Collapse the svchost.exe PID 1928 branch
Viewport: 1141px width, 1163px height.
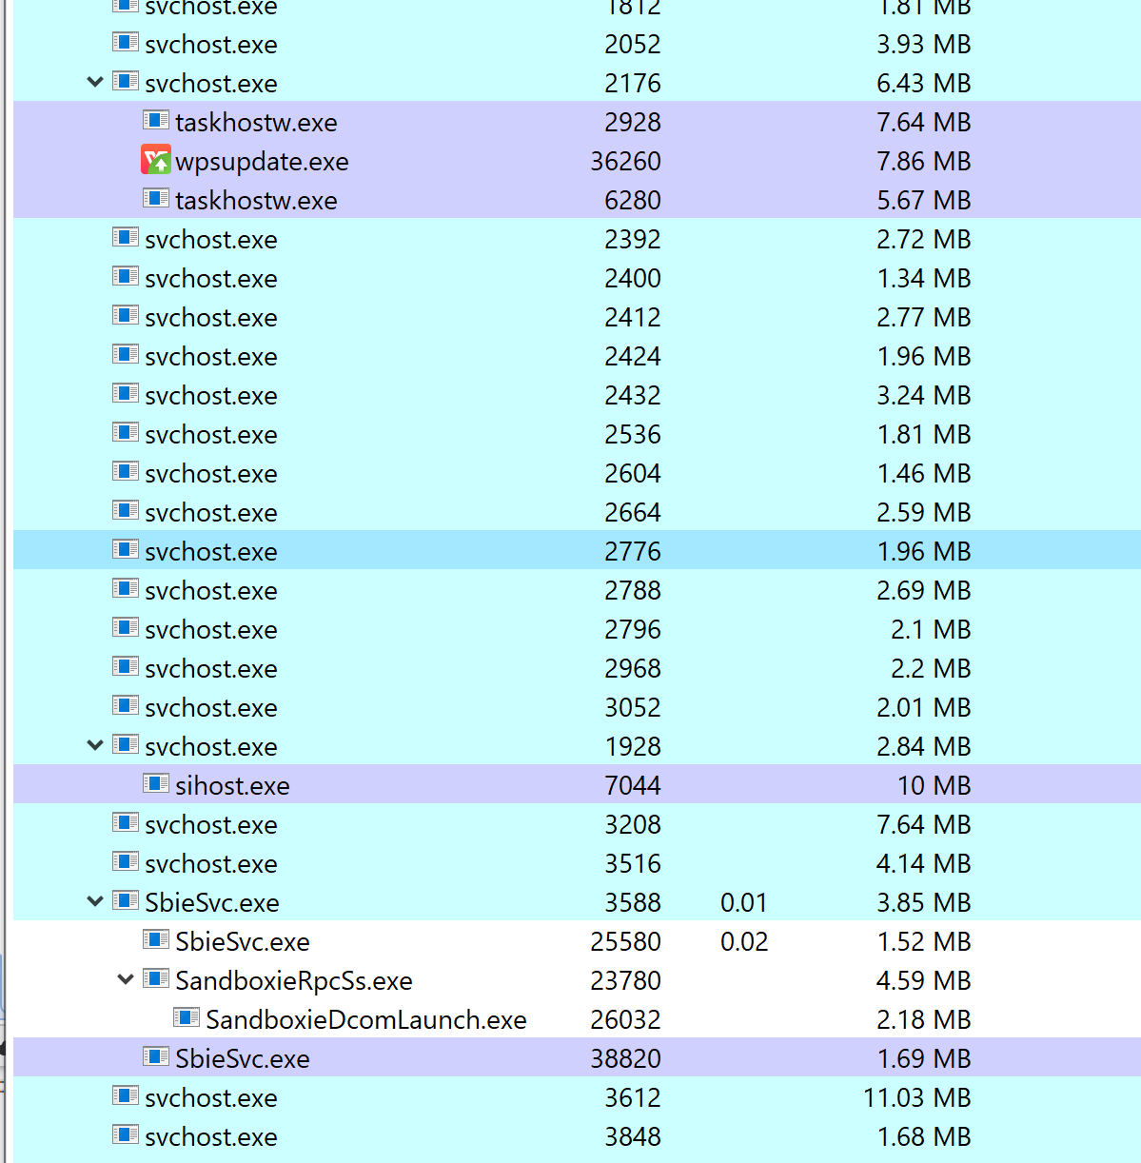coord(94,744)
